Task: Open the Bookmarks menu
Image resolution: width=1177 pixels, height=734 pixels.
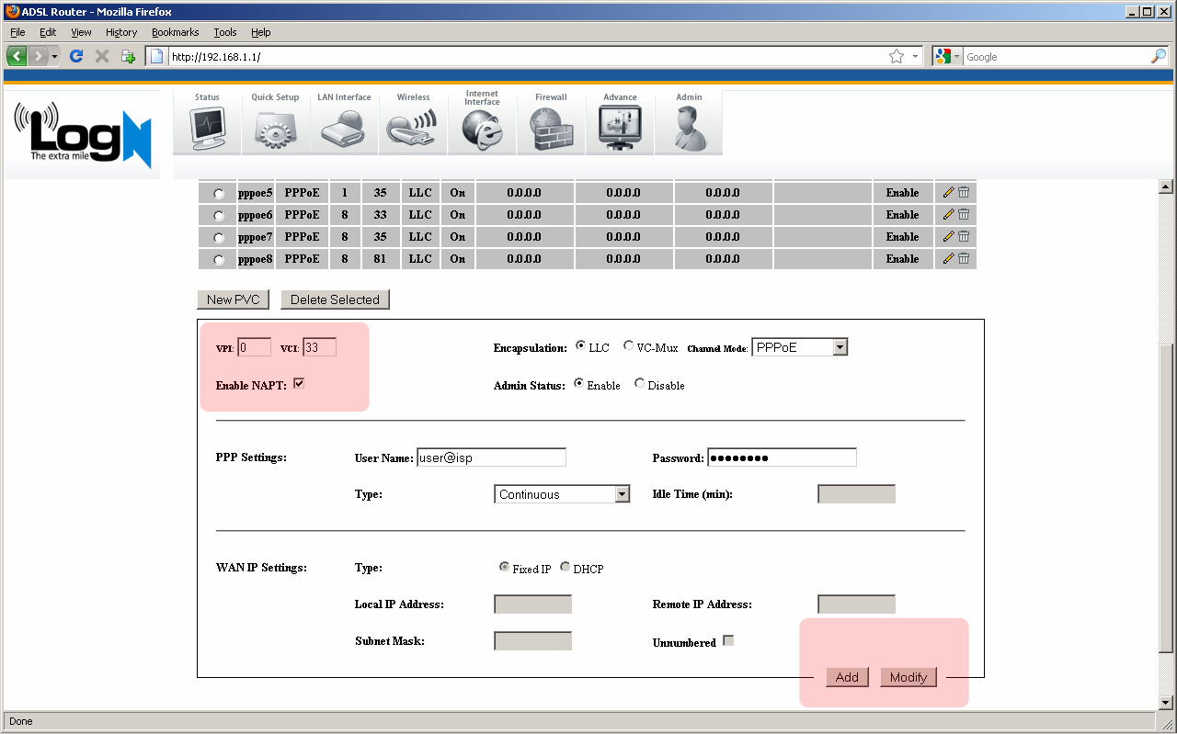Action: [x=175, y=32]
